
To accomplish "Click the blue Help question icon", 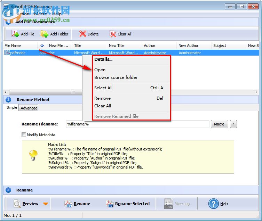I will tap(213, 204).
